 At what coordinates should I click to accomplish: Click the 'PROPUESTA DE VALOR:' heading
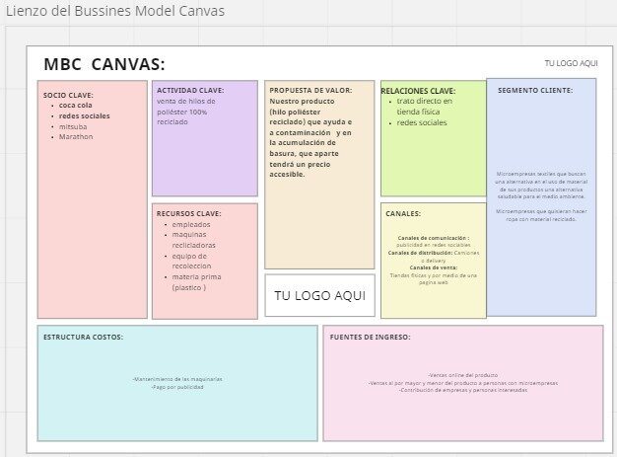point(310,90)
